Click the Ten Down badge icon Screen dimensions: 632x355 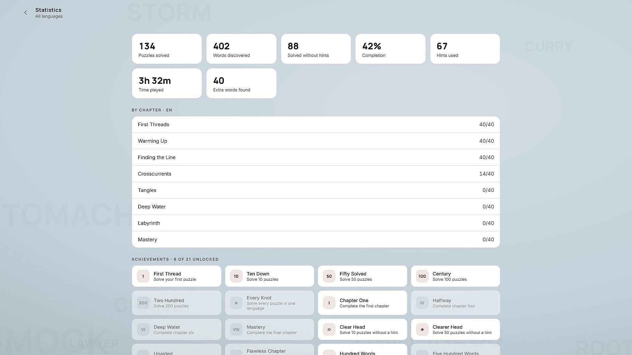coord(236,276)
